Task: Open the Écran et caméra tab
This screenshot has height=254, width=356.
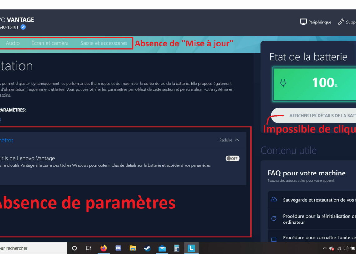Action: [x=50, y=43]
